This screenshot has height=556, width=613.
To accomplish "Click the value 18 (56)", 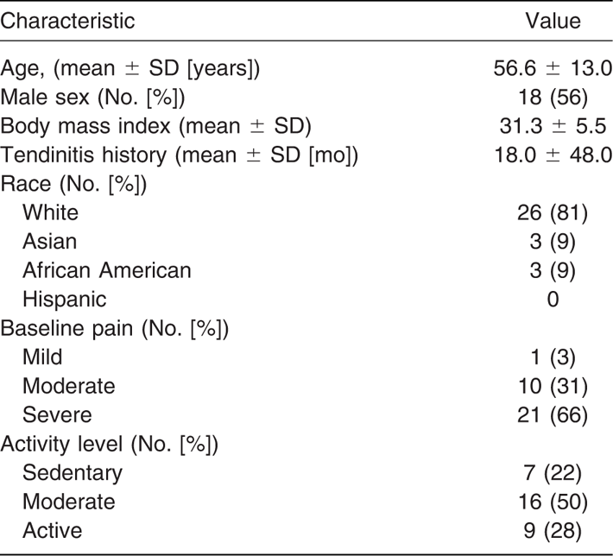I will 553,98.
